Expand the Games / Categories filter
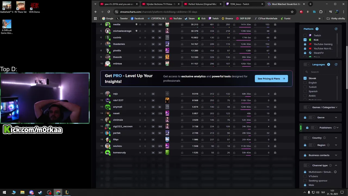The image size is (348, 196). (x=336, y=108)
